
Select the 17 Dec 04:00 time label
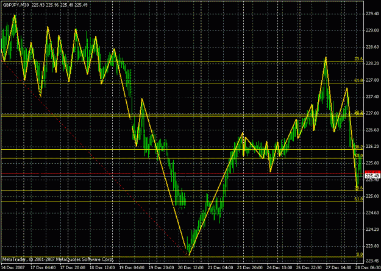click(42, 267)
